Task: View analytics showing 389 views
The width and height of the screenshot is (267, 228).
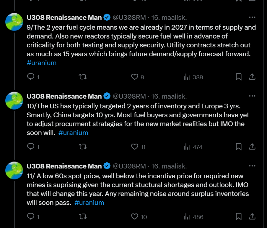Action: 193,77
